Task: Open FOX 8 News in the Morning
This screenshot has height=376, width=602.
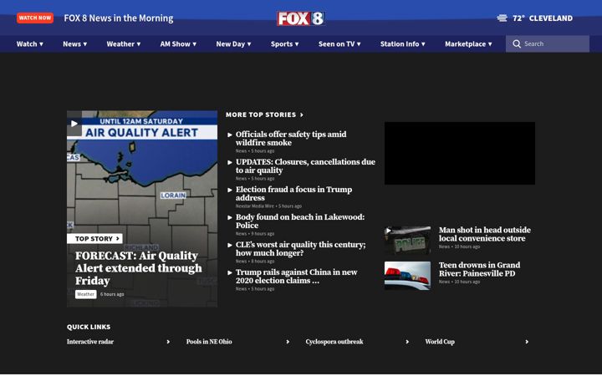Action: 119,18
